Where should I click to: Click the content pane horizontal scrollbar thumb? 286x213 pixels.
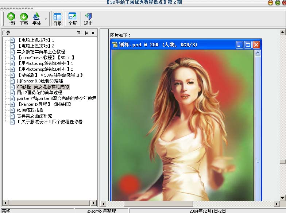pos(158,204)
